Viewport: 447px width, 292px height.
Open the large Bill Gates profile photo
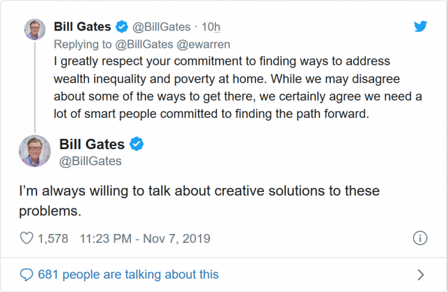pyautogui.click(x=34, y=152)
